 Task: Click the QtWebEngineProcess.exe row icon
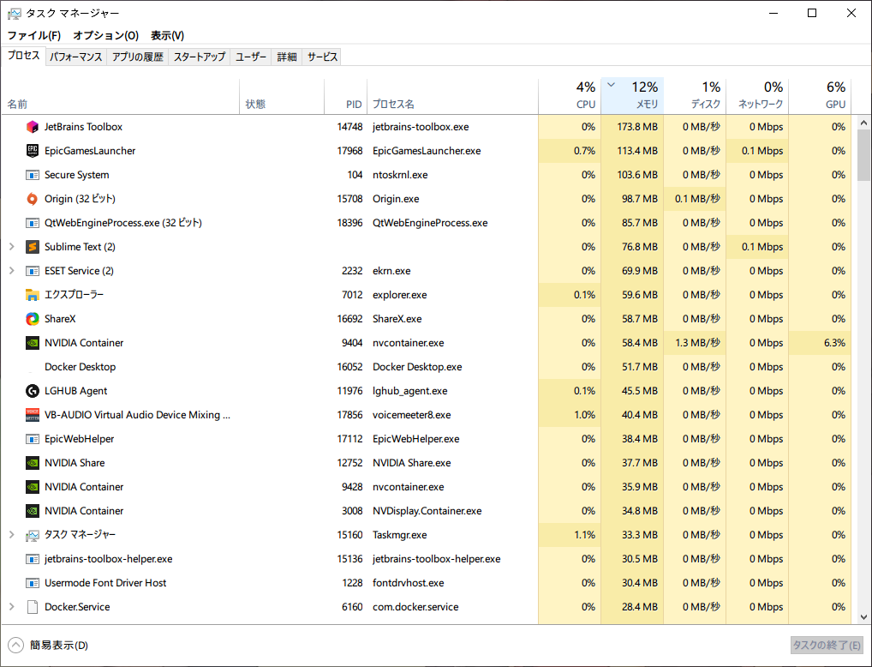coord(33,223)
